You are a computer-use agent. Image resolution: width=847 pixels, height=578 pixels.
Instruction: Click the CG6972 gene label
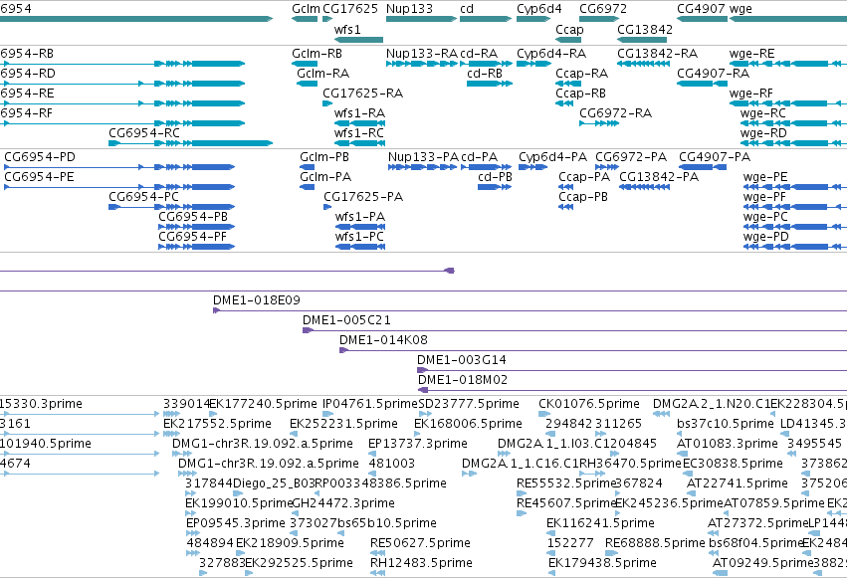603,9
